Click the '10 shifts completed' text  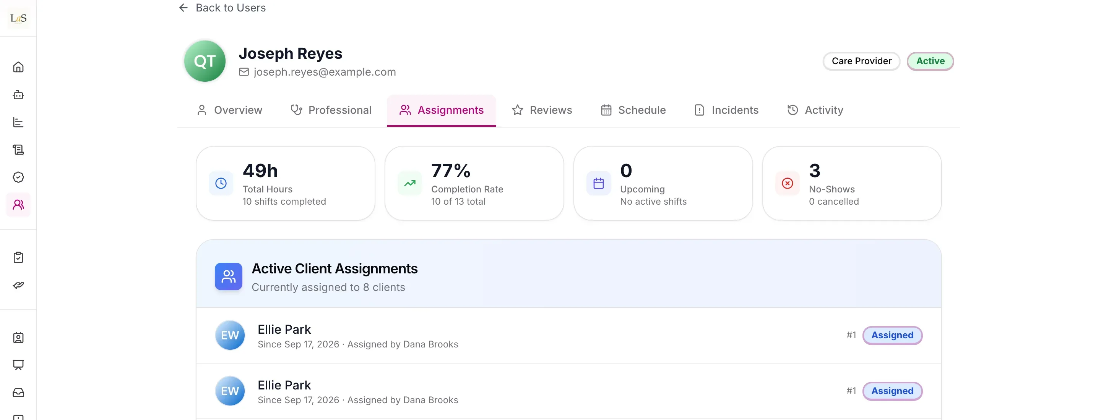pyautogui.click(x=284, y=202)
